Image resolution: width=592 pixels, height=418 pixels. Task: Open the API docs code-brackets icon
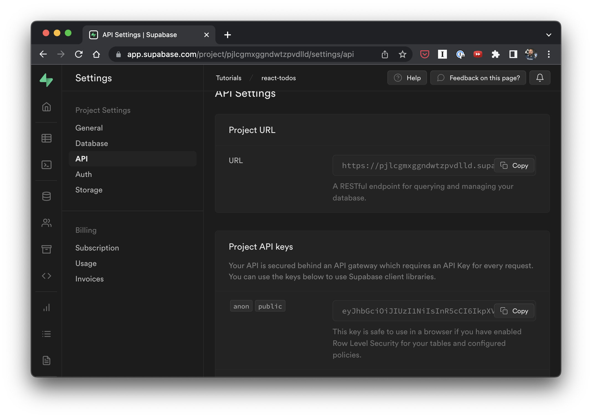(46, 276)
